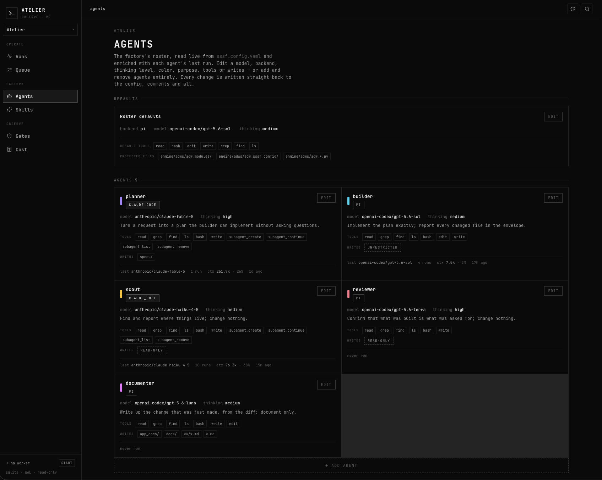This screenshot has width=602, height=480.
Task: Click planner's specs/ writes tag
Action: pos(146,257)
